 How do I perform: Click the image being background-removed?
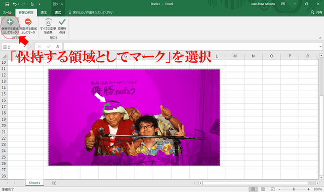pos(134,118)
